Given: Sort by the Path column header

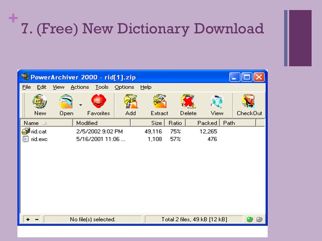Looking at the screenshot, I should (x=238, y=123).
